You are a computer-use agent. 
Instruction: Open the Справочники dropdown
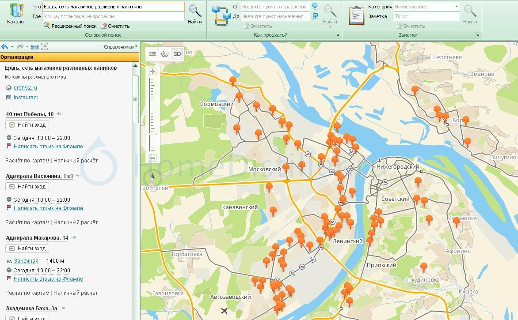coord(121,47)
